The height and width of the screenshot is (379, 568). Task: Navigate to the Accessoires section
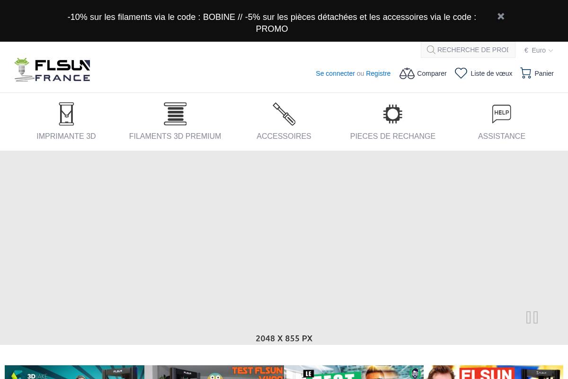tap(284, 136)
